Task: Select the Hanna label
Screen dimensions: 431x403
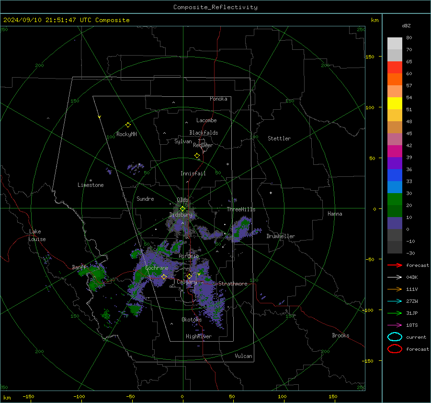Action: [335, 214]
